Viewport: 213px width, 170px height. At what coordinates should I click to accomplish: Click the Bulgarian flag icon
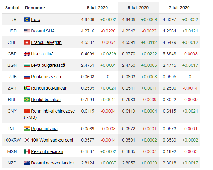tap(27, 65)
